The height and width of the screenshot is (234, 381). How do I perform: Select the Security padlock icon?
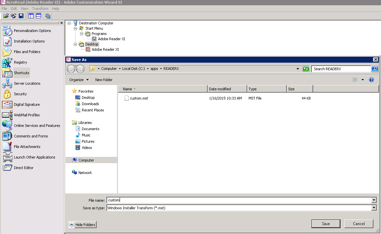[x=7, y=94]
